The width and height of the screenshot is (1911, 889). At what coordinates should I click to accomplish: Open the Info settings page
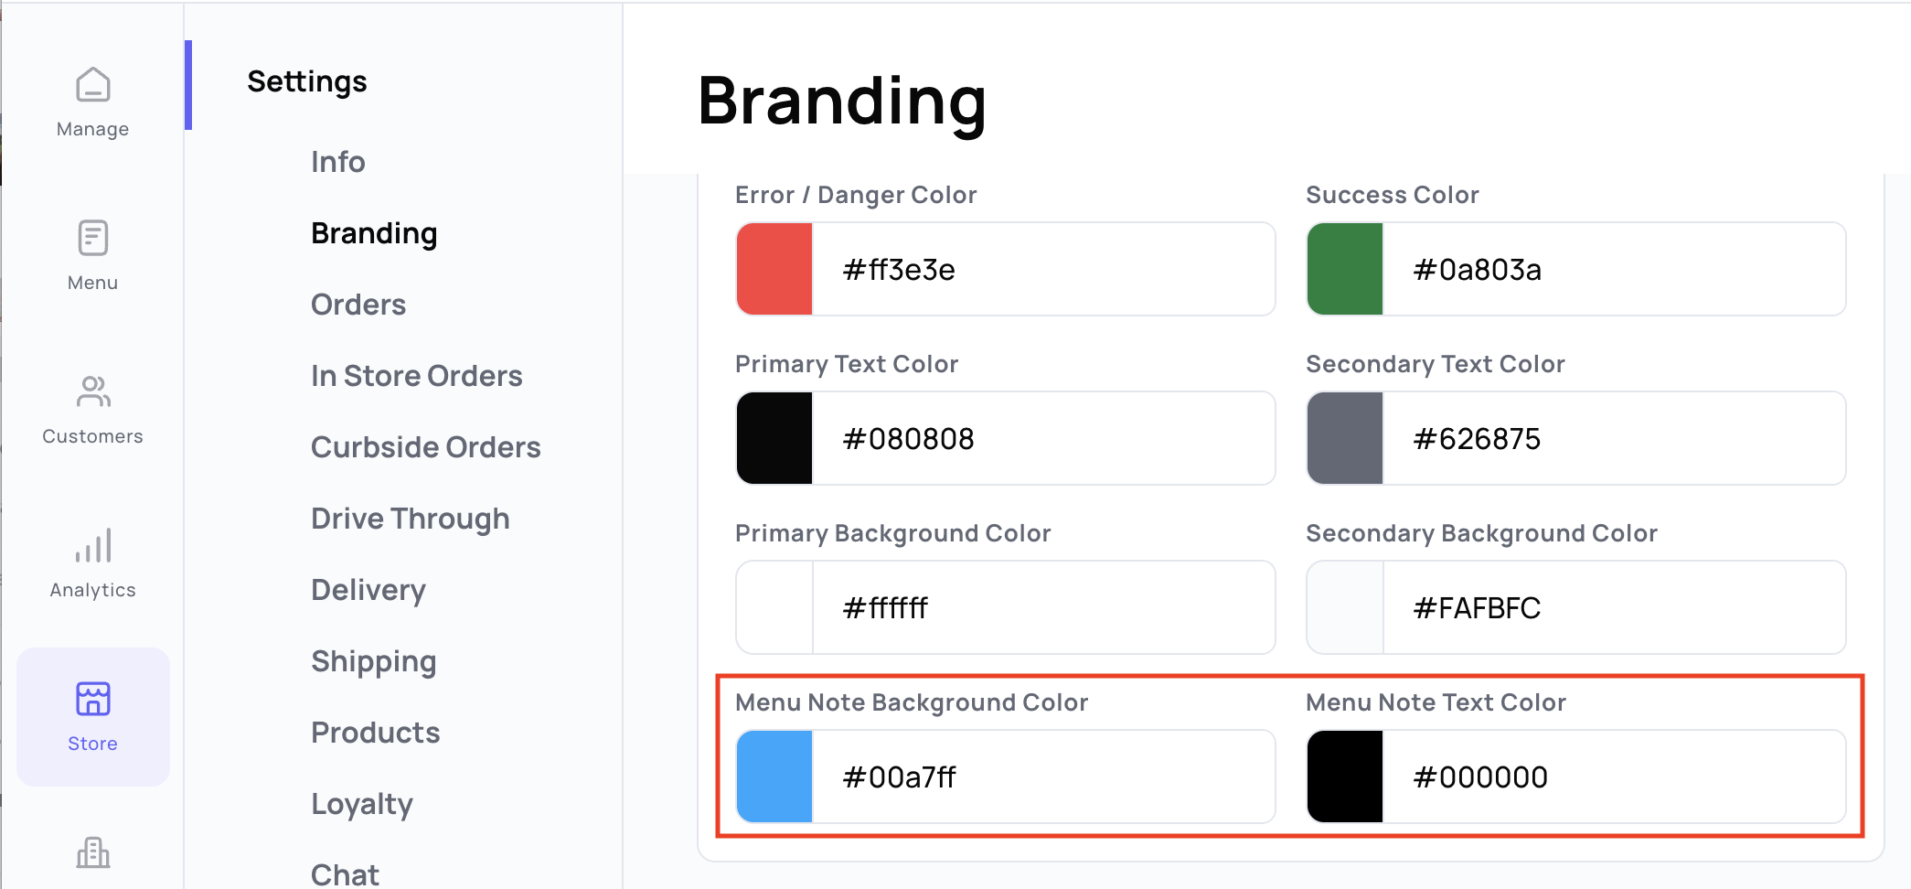tap(338, 162)
